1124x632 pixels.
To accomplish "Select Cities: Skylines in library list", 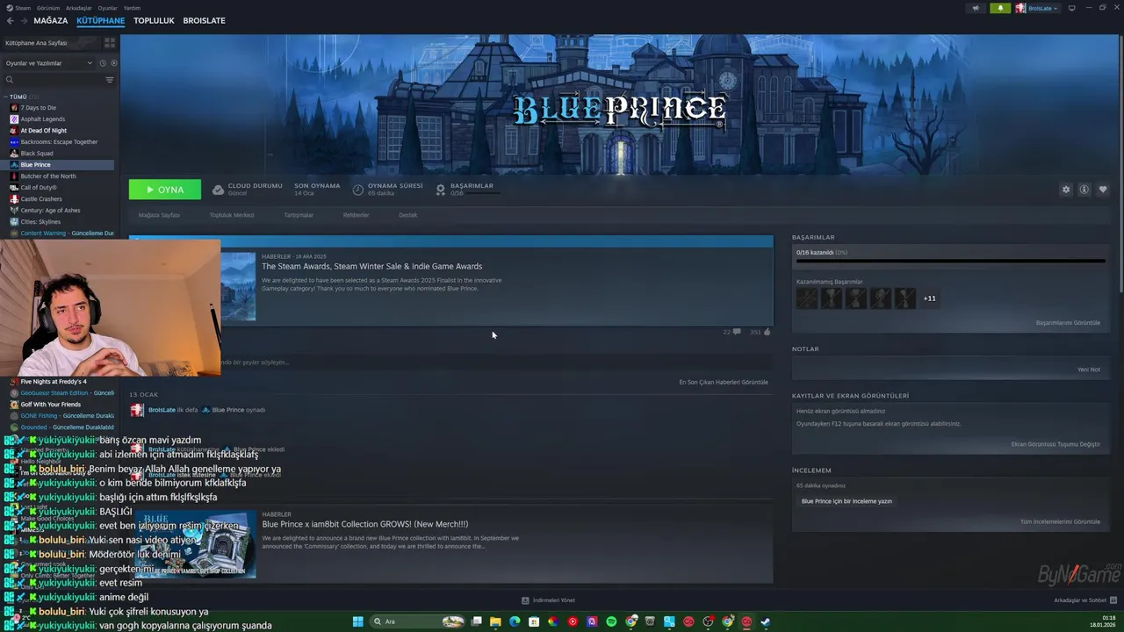I will coord(40,222).
